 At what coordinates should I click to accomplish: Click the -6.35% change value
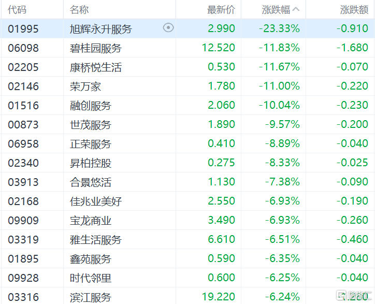pos(282,258)
